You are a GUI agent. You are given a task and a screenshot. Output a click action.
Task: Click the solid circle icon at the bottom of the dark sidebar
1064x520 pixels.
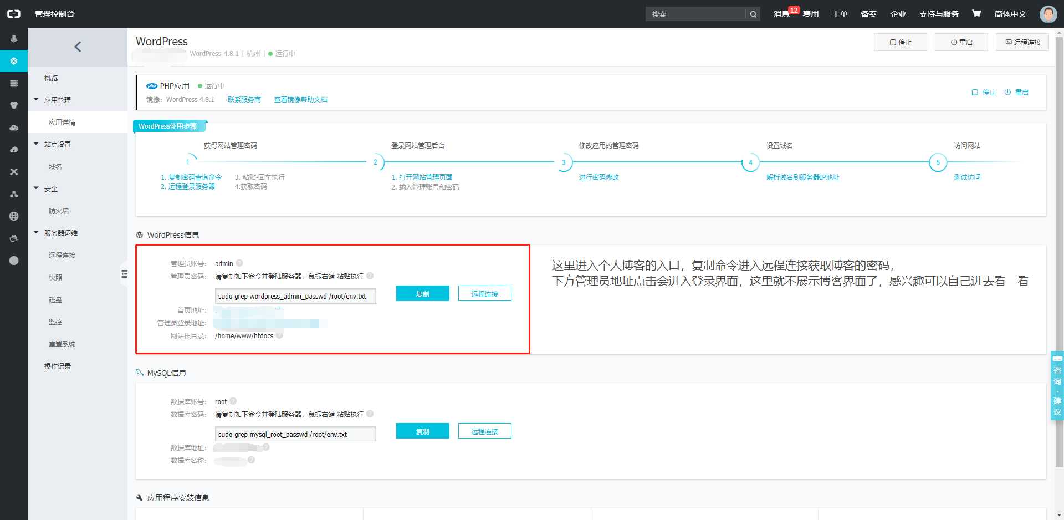pyautogui.click(x=14, y=261)
